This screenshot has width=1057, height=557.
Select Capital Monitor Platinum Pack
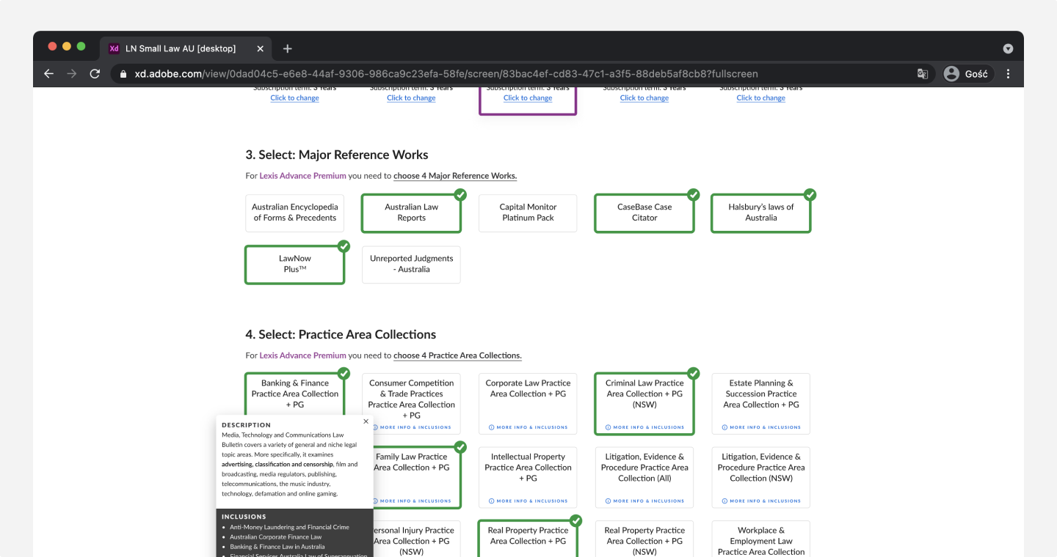(x=528, y=213)
